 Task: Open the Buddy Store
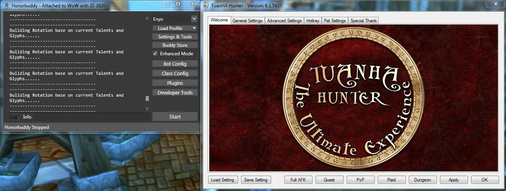(175, 45)
